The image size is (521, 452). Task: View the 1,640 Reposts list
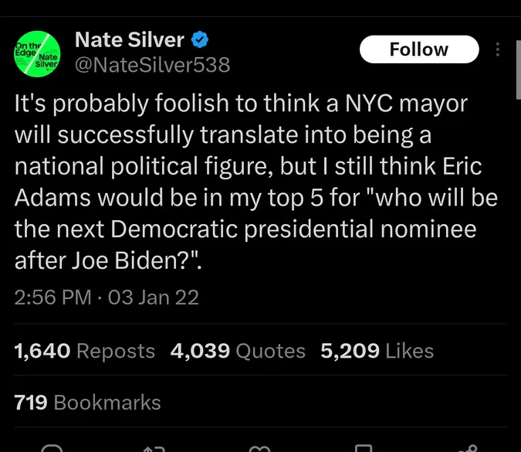point(85,351)
